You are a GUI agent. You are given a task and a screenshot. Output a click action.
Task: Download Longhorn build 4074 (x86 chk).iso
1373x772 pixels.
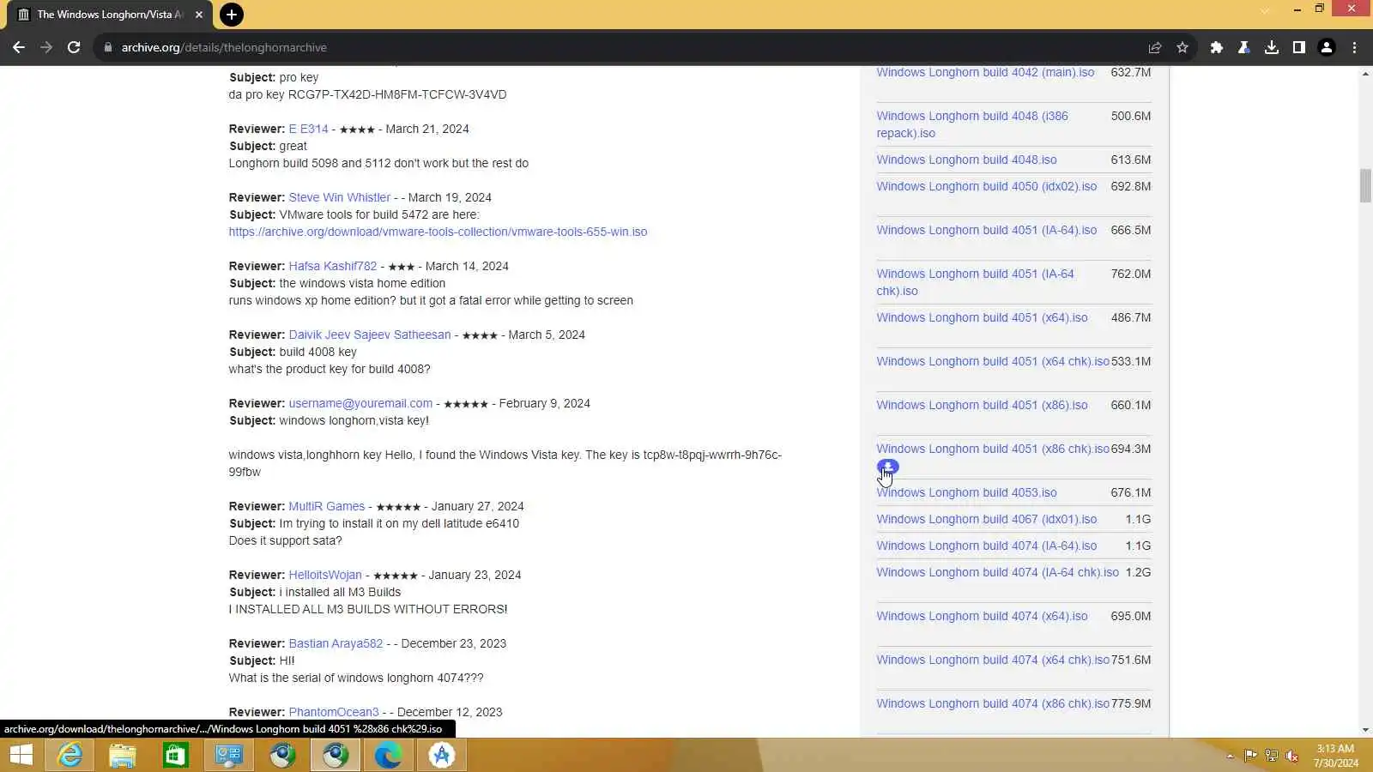(x=993, y=703)
